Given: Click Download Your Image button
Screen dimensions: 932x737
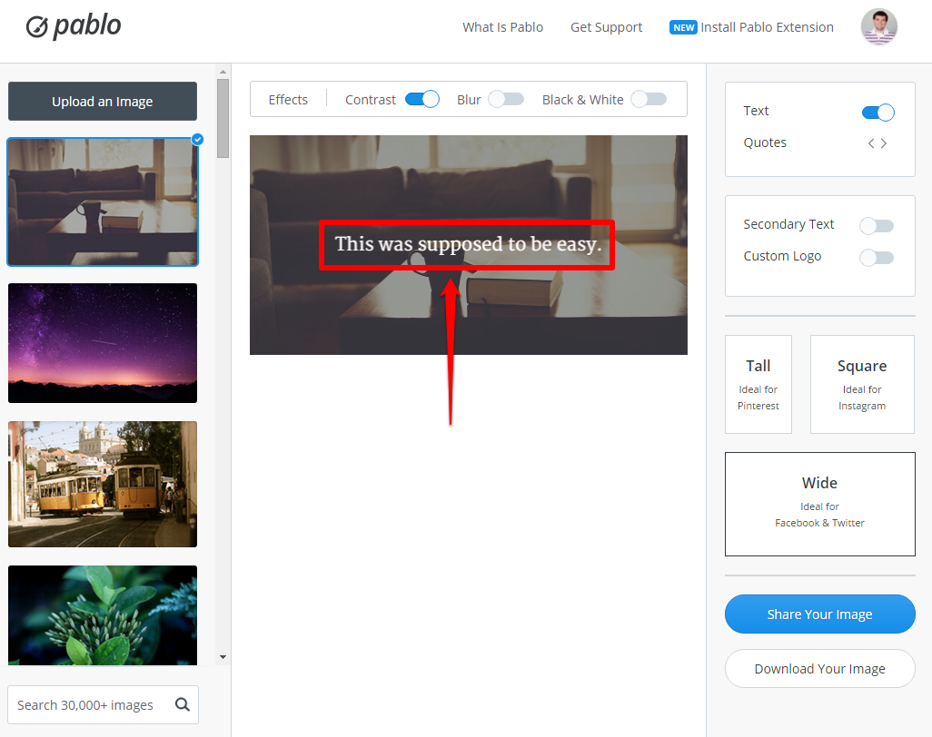Looking at the screenshot, I should [x=819, y=669].
